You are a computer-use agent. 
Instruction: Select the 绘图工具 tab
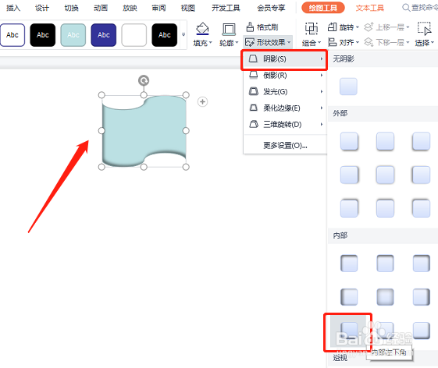click(x=323, y=8)
